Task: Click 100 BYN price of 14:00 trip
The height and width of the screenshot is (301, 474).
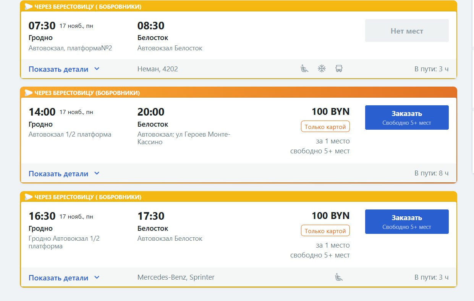Action: coord(330,112)
